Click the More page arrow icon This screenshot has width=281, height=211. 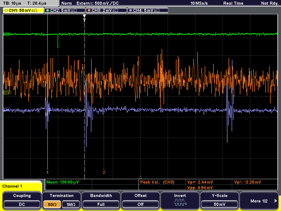pos(276,201)
